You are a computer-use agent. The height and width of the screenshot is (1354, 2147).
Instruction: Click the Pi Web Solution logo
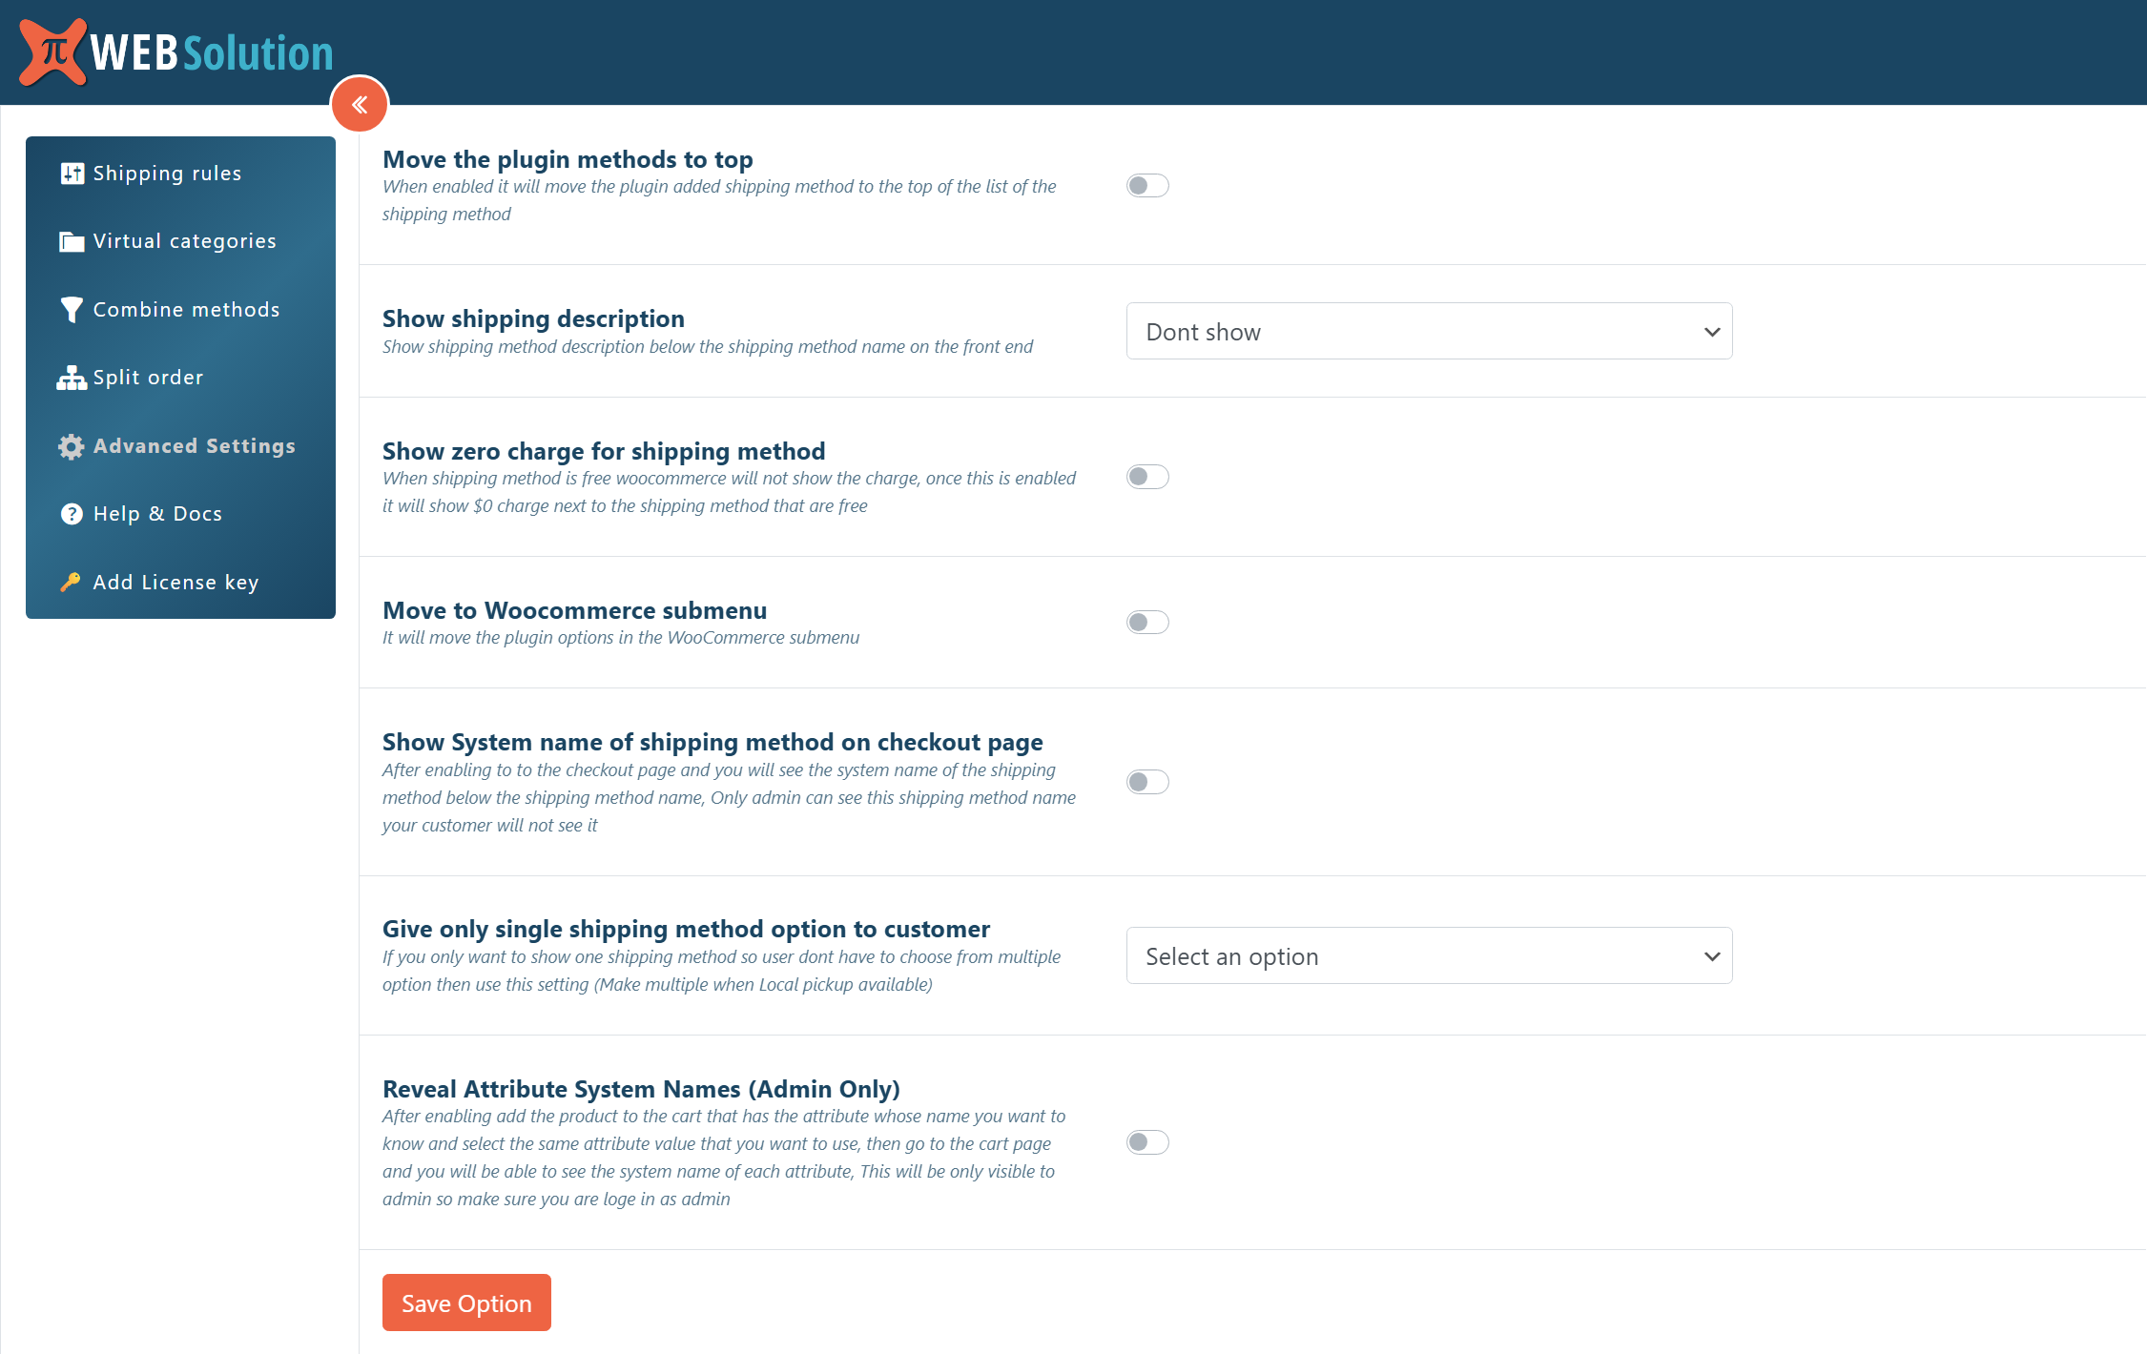click(x=176, y=52)
